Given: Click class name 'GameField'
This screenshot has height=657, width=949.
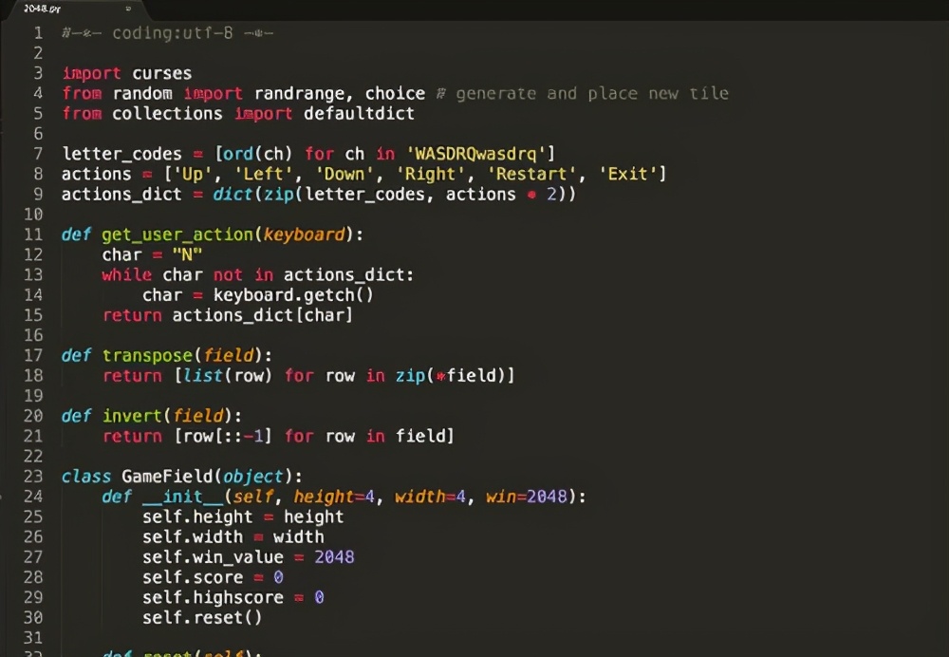Looking at the screenshot, I should click(x=167, y=477).
